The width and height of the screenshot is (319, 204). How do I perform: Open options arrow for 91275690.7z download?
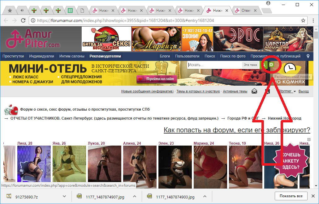click(x=64, y=197)
